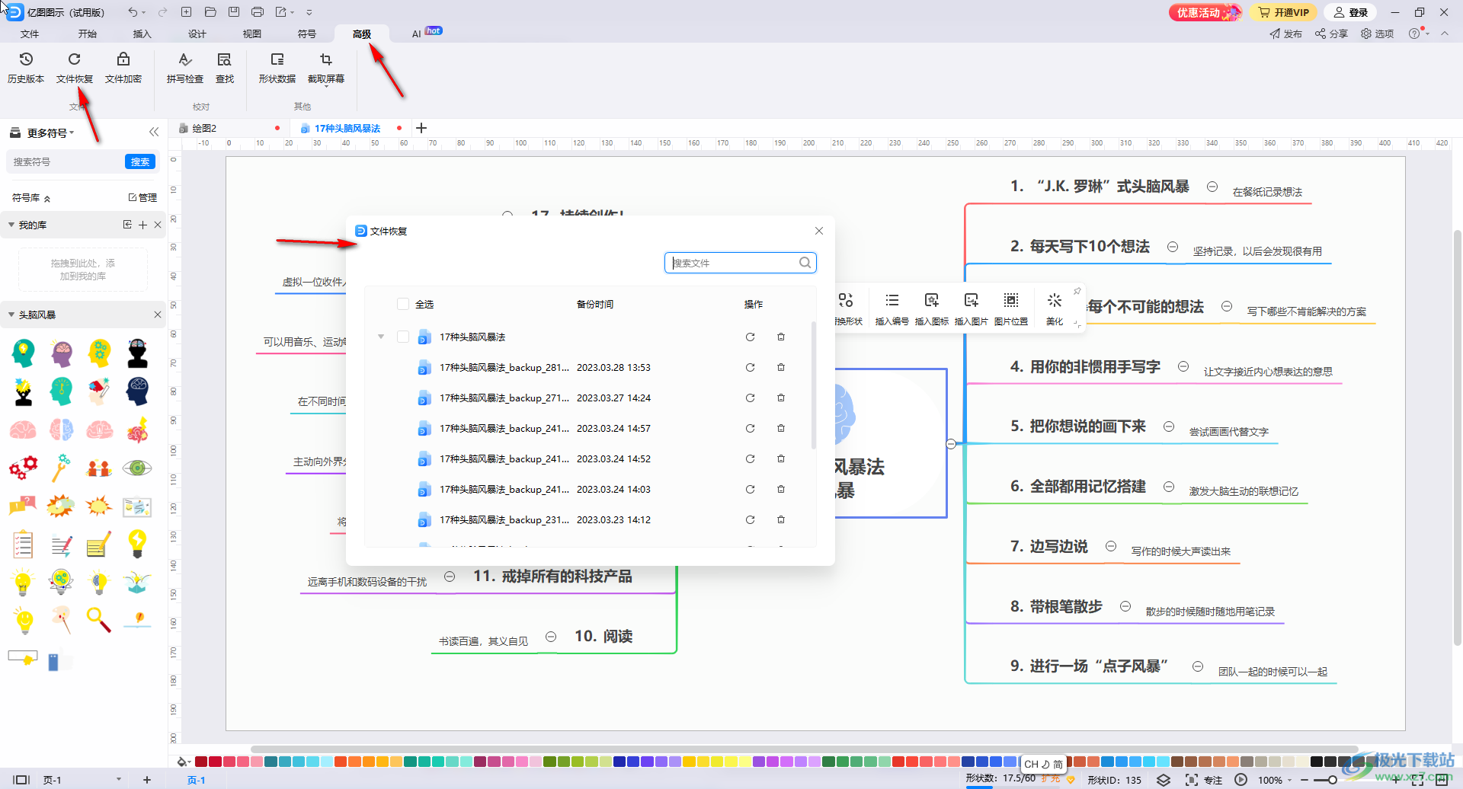The height and width of the screenshot is (789, 1463).
Task: Collapse branch of topic 10. 阅读
Action: 551,637
